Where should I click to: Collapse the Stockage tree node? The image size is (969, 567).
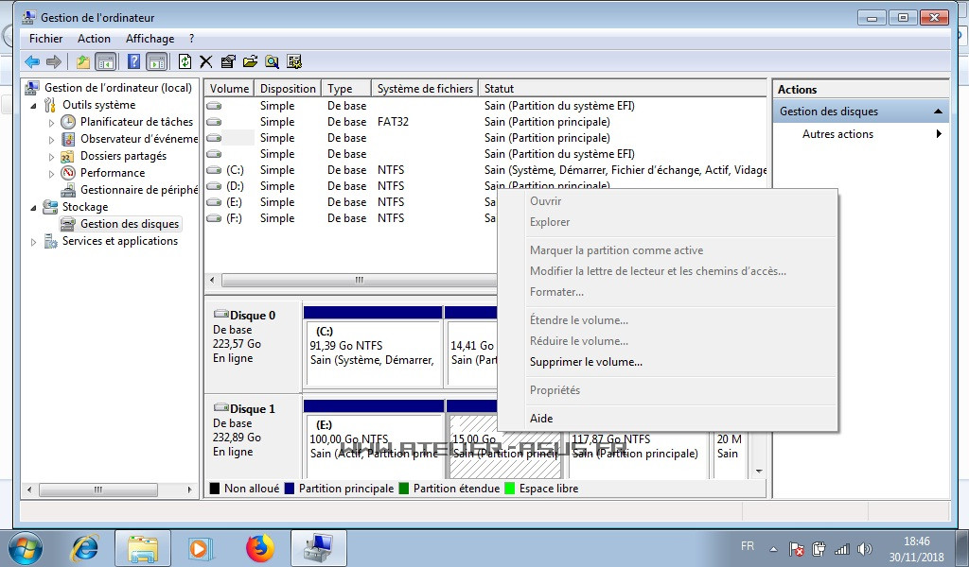(x=33, y=208)
